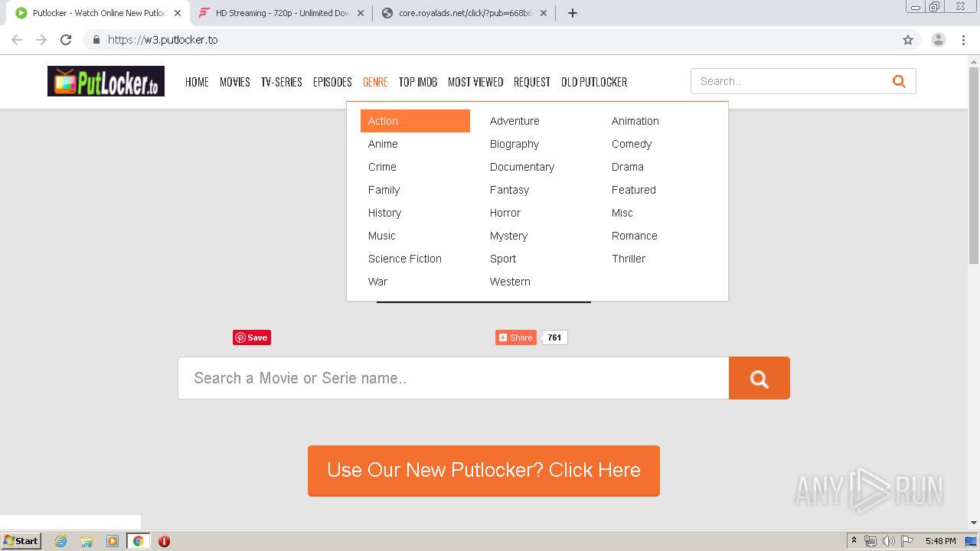Go forward to the next page

[41, 40]
